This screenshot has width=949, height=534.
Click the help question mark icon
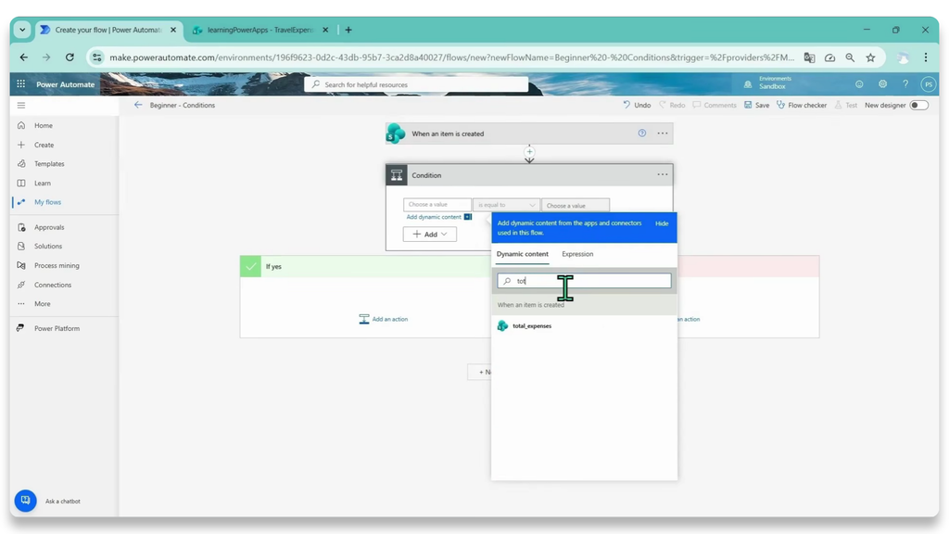[x=905, y=84]
